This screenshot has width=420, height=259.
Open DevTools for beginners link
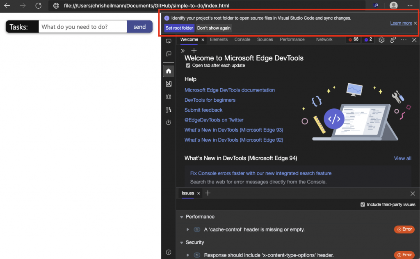point(210,100)
